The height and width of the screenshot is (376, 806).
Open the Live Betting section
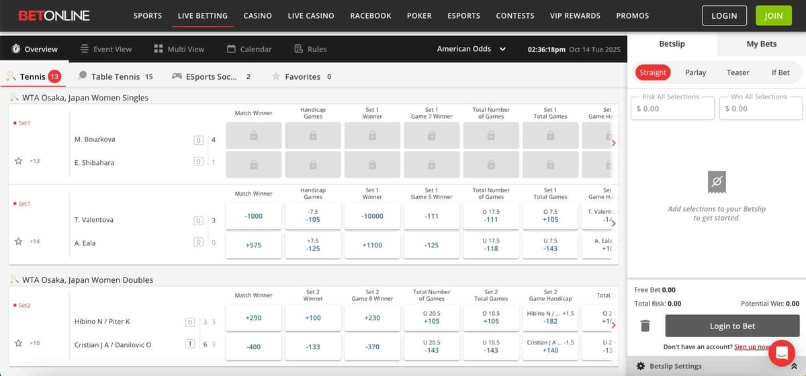point(203,15)
